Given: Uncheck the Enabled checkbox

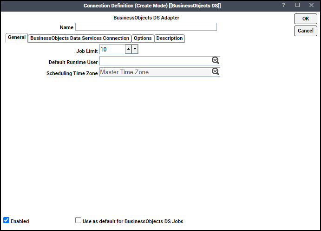Looking at the screenshot, I should 7,220.
